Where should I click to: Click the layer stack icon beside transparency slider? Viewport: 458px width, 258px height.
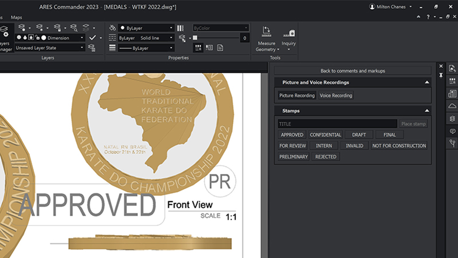pyautogui.click(x=182, y=38)
